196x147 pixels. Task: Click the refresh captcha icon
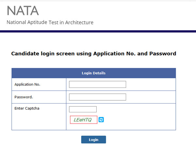[x=101, y=120]
